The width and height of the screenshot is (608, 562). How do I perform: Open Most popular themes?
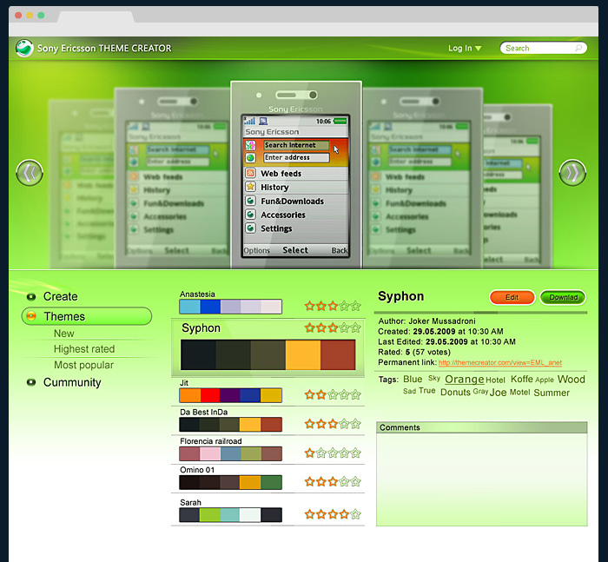click(83, 365)
